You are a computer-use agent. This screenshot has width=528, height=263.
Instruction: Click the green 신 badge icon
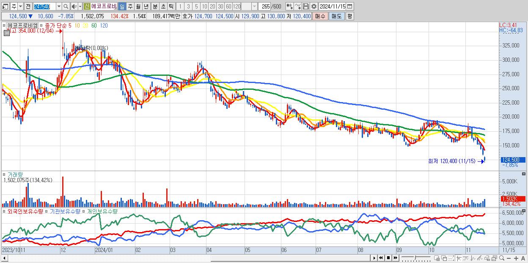click(87, 6)
